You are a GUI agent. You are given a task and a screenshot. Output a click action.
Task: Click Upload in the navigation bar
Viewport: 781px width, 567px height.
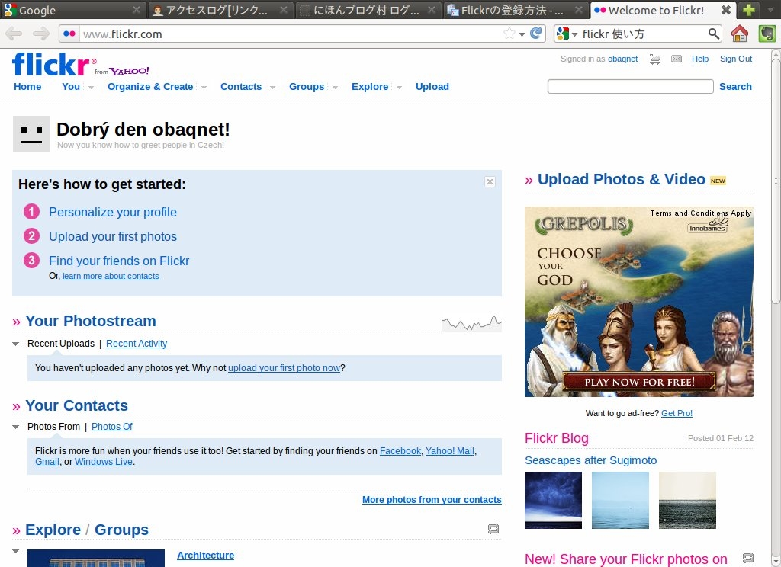point(432,87)
